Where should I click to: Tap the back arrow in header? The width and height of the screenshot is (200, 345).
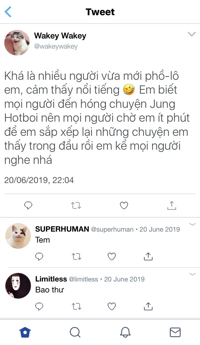(8, 12)
